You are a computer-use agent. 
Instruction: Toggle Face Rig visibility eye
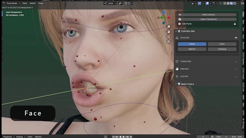click(236, 38)
